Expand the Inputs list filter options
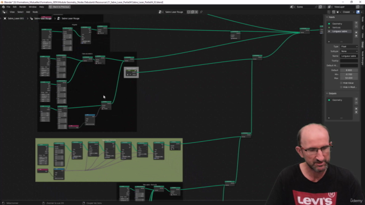The height and width of the screenshot is (205, 365). point(329,42)
